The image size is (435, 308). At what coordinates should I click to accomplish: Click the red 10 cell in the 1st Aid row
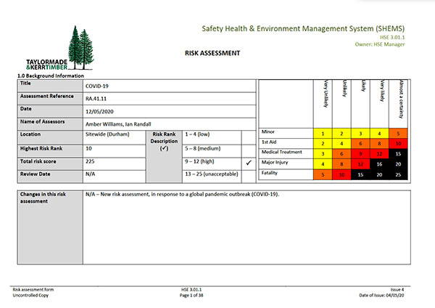(x=398, y=143)
